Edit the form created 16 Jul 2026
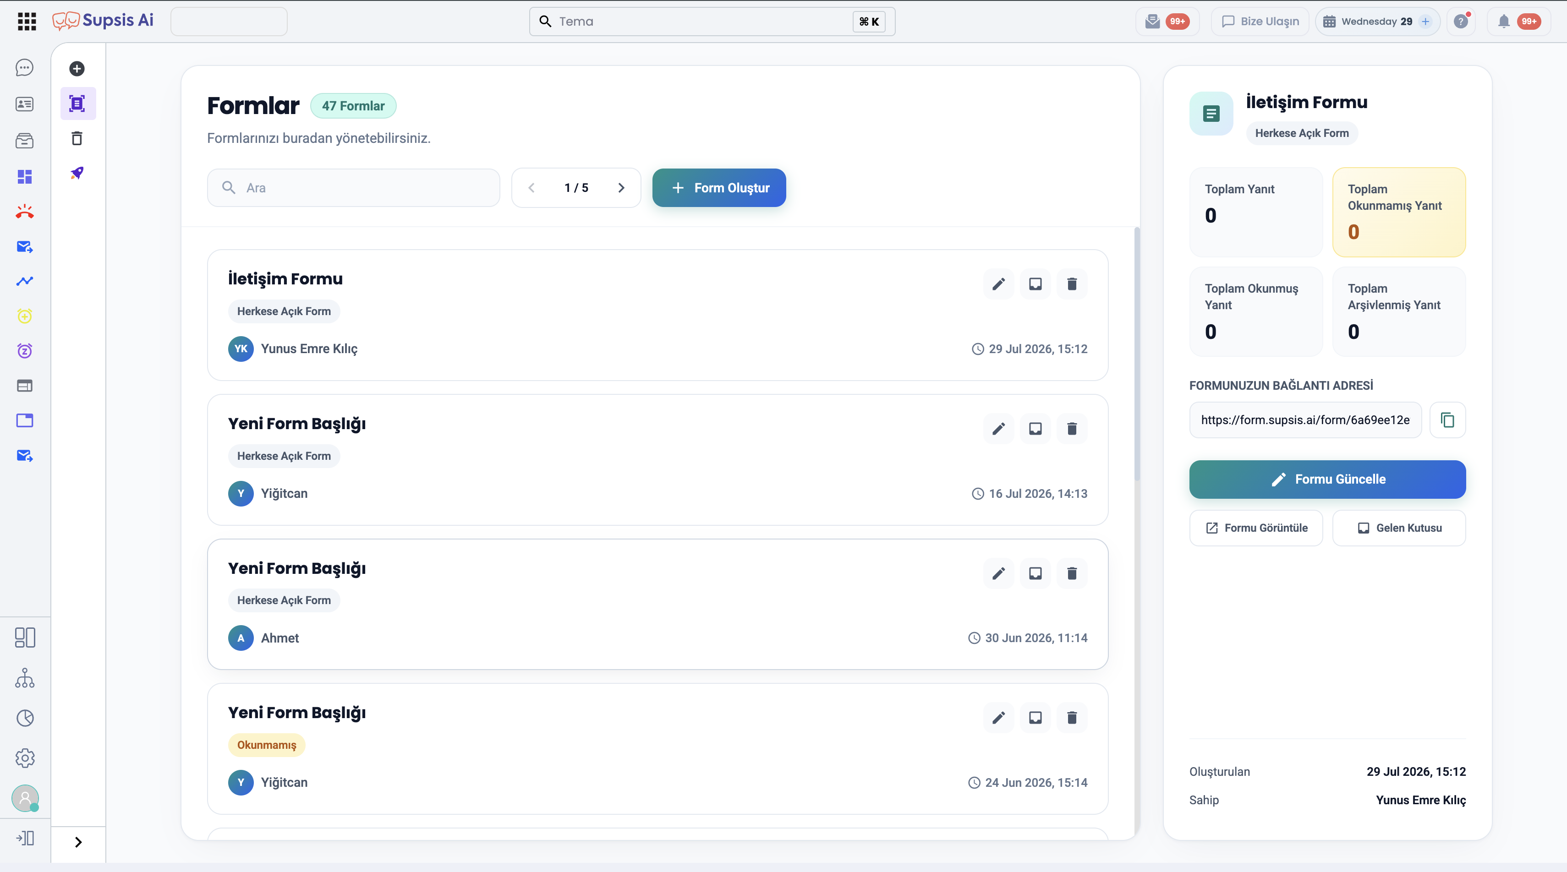 pos(998,429)
